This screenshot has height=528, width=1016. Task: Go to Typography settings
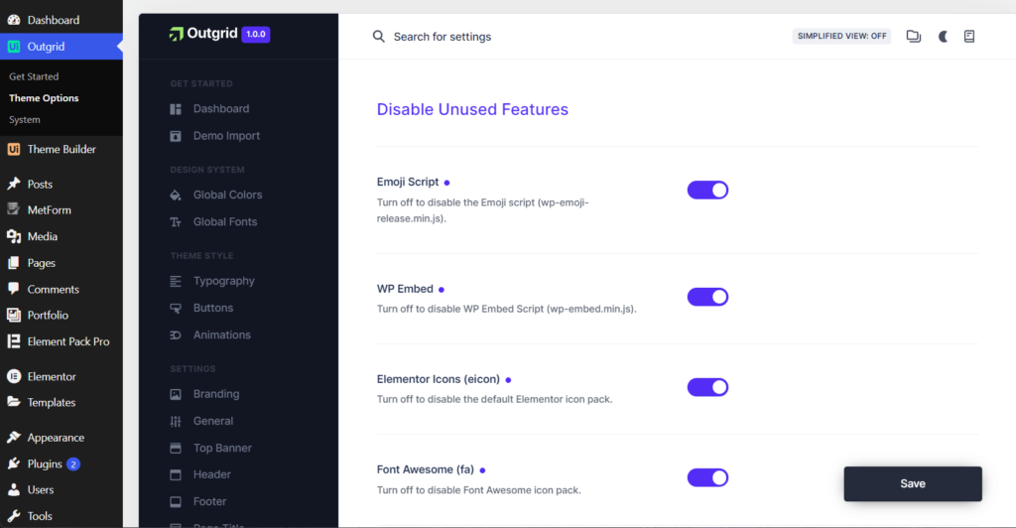pyautogui.click(x=223, y=281)
